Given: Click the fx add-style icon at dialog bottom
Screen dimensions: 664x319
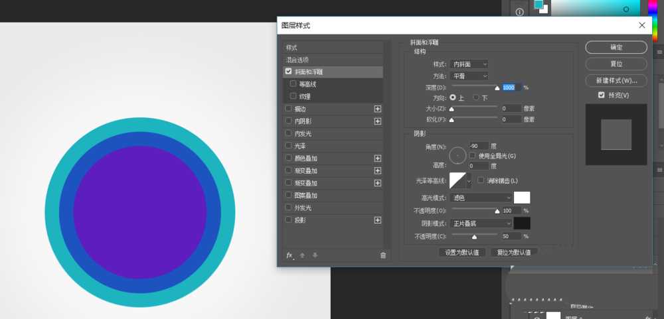Looking at the screenshot, I should [290, 255].
